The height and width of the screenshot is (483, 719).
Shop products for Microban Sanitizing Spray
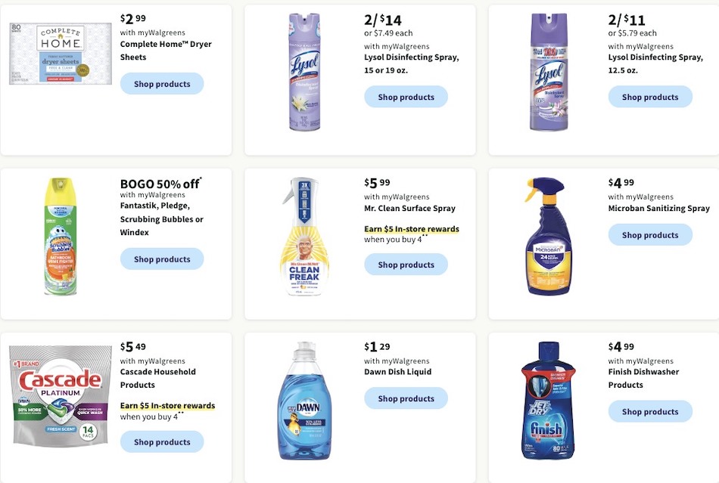(x=650, y=235)
